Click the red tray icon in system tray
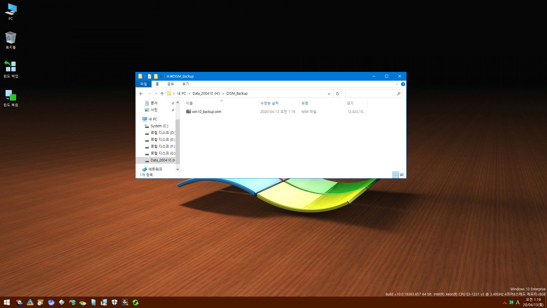The width and height of the screenshot is (547, 308). point(505,302)
